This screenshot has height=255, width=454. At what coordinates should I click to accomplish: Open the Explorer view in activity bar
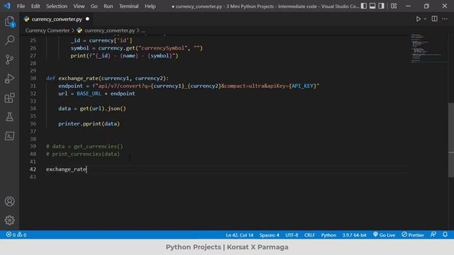coord(9,22)
